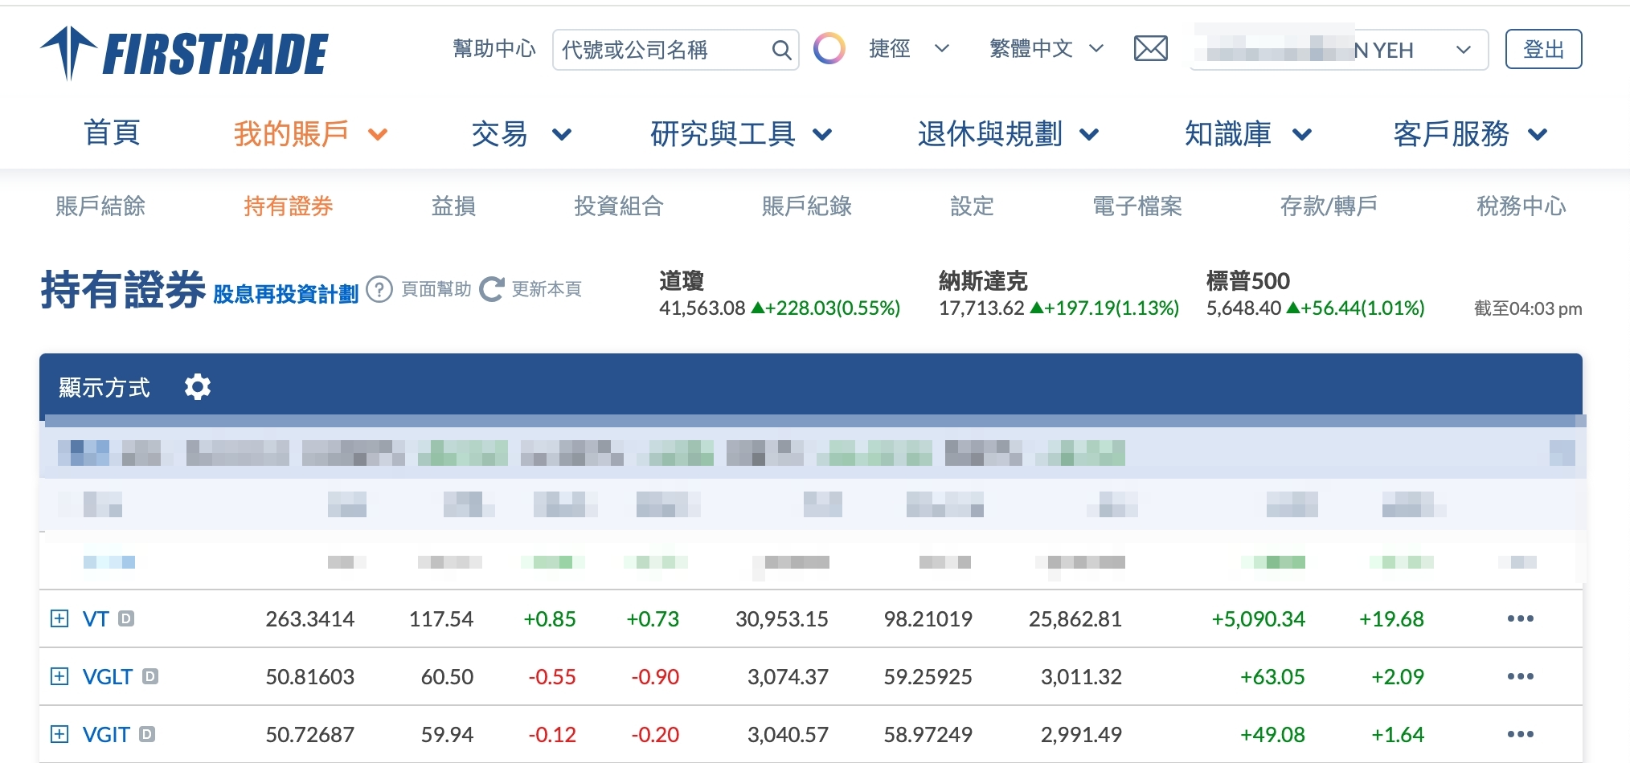Expand the VGIT holding row
This screenshot has width=1630, height=763.
[59, 734]
